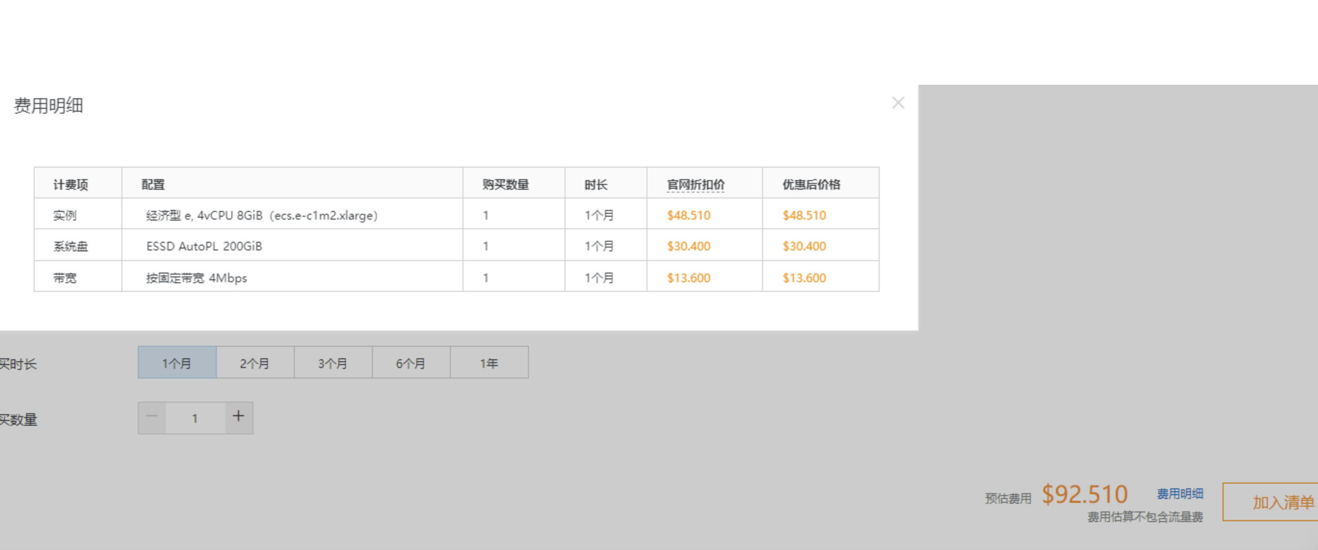Choose the 1年 purchase duration
1318x550 pixels.
tap(489, 363)
